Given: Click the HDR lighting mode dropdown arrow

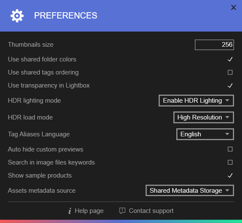Looking at the screenshot, I should click(x=227, y=100).
